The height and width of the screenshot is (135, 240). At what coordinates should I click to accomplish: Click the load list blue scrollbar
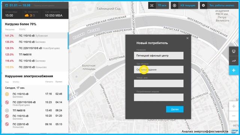point(68,41)
